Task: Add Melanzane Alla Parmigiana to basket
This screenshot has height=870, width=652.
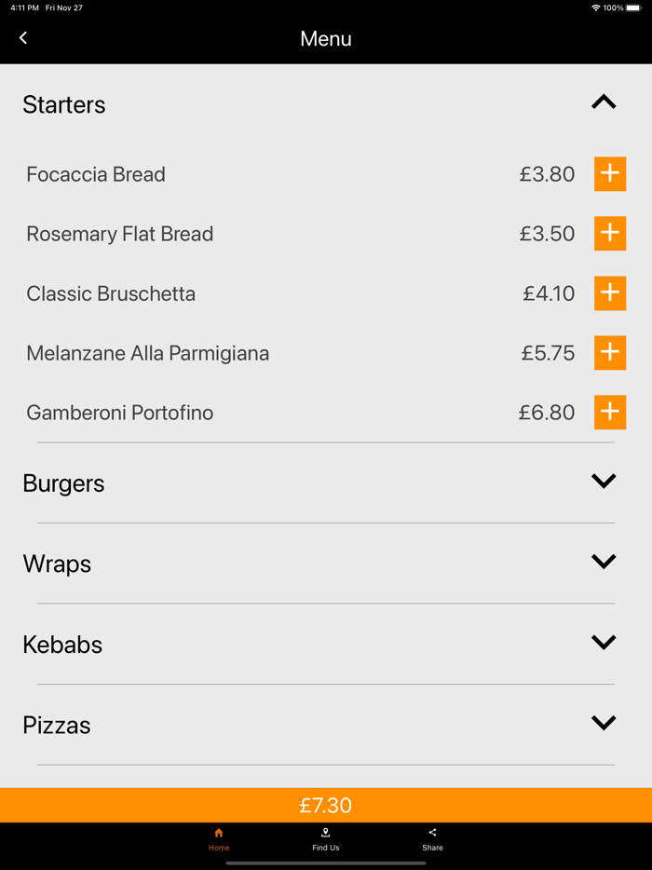Action: 610,353
